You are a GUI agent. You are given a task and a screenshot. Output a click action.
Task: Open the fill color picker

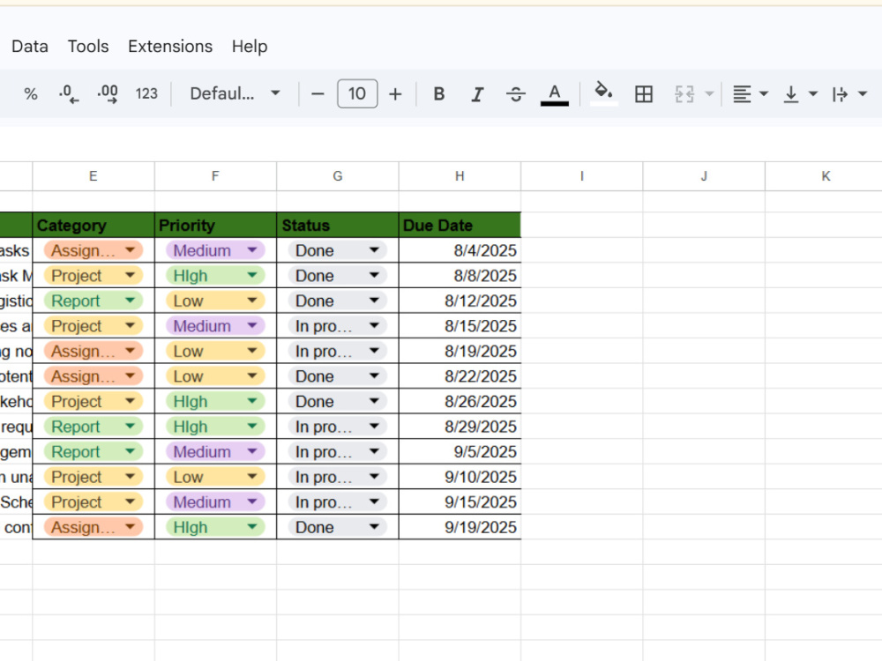[x=603, y=93]
